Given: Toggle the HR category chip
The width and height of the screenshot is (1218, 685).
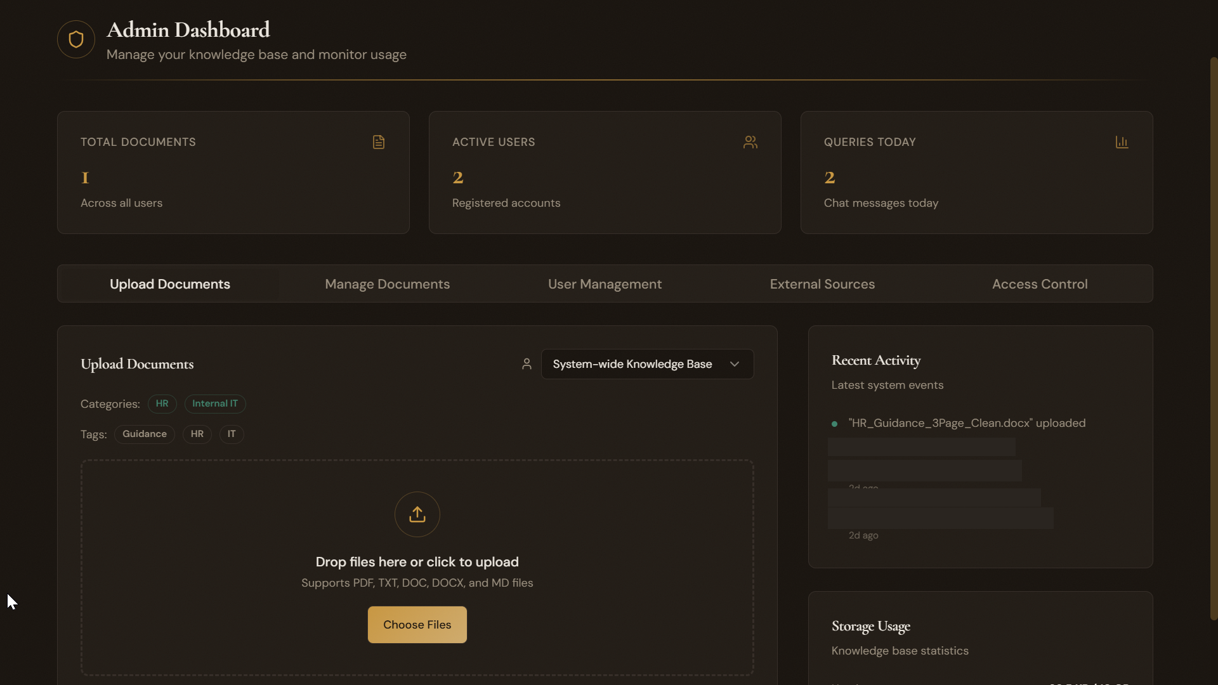Looking at the screenshot, I should pos(162,403).
